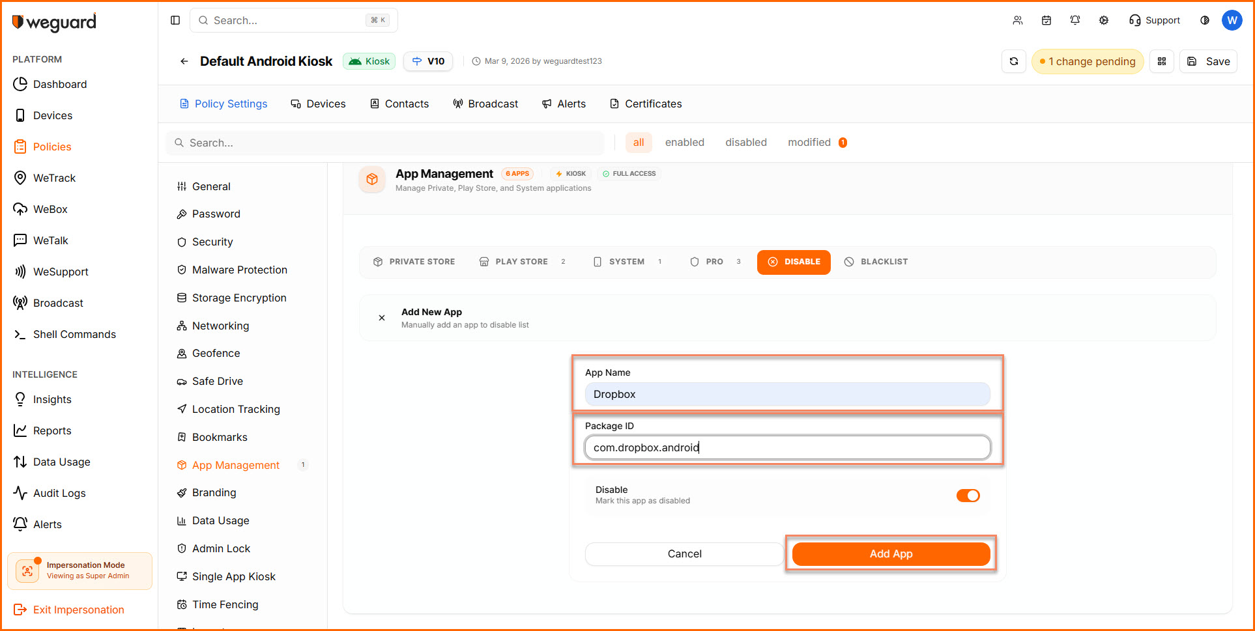Click the back arrow beside policy title
This screenshot has width=1255, height=631.
click(184, 61)
